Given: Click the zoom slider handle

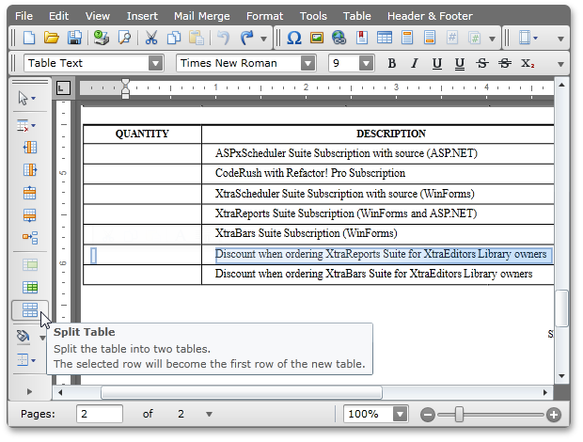Looking at the screenshot, I should point(459,415).
